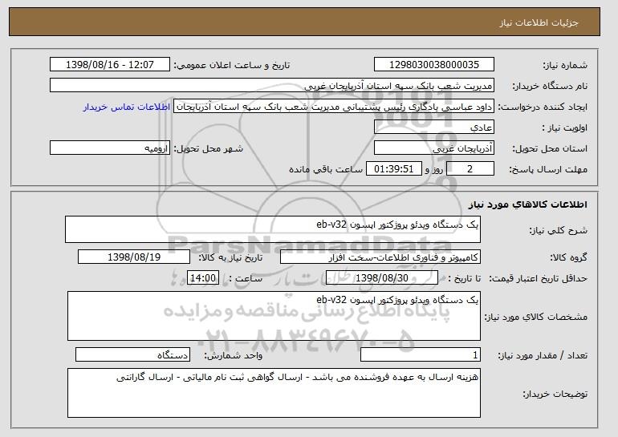Click the delivery city field ارومیه
This screenshot has width=618, height=437.
pyautogui.click(x=110, y=148)
